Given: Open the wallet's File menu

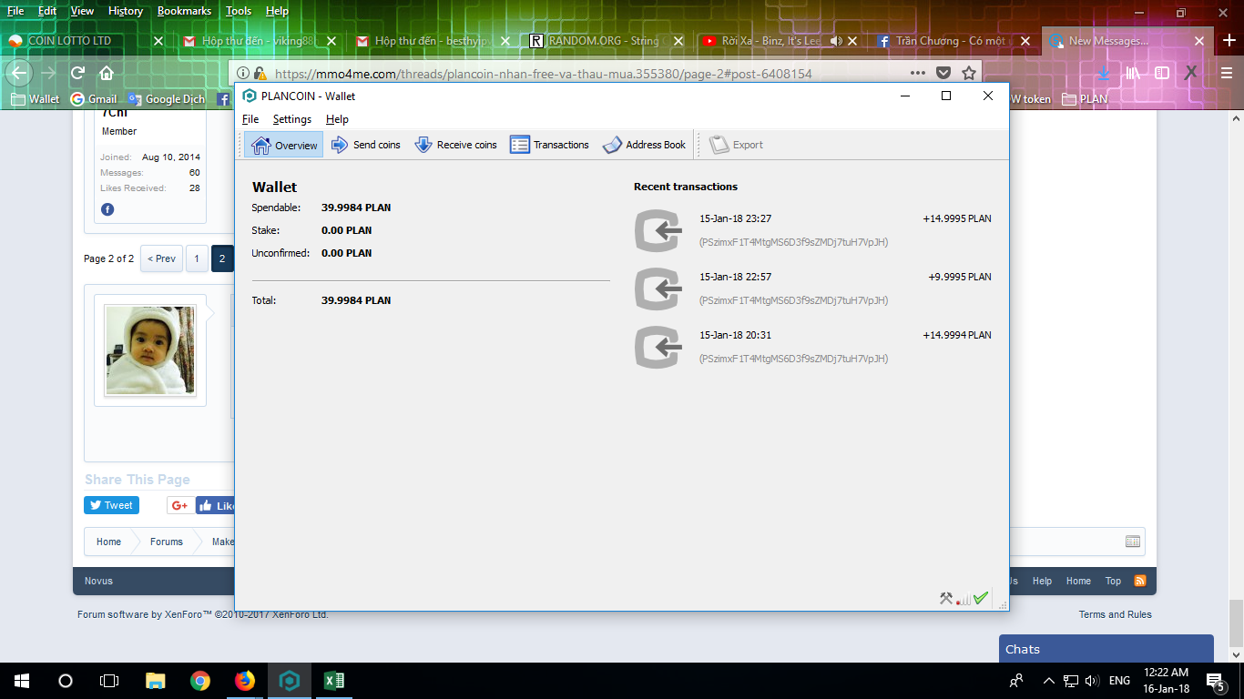Looking at the screenshot, I should coord(250,119).
